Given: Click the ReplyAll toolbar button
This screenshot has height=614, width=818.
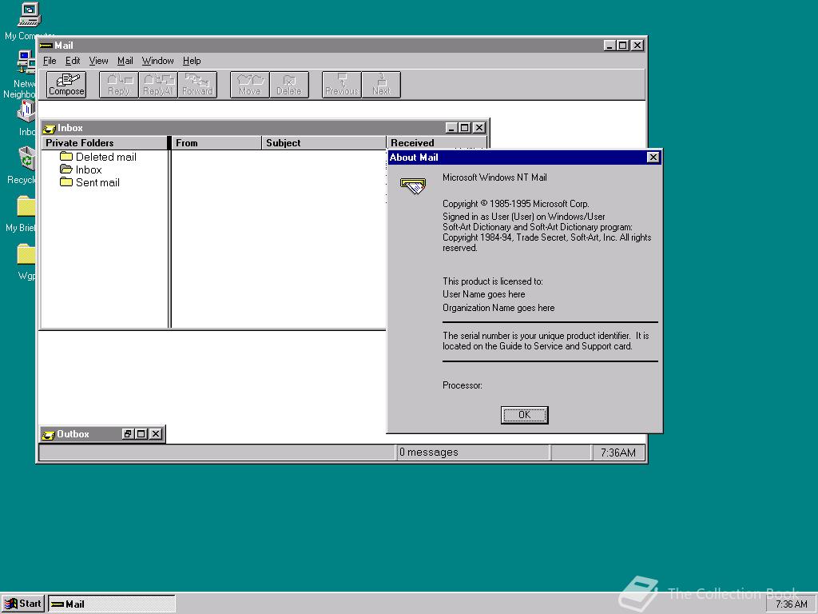Looking at the screenshot, I should click(x=158, y=85).
